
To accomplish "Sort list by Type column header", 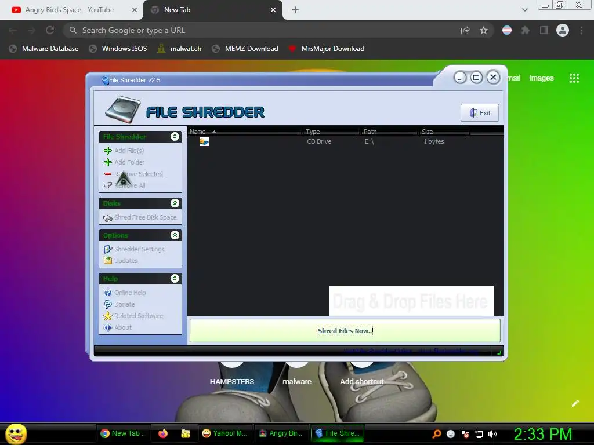I will pyautogui.click(x=330, y=132).
